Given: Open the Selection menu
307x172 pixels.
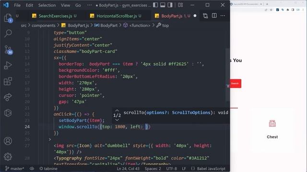Looking at the screenshot, I should tap(47, 5).
